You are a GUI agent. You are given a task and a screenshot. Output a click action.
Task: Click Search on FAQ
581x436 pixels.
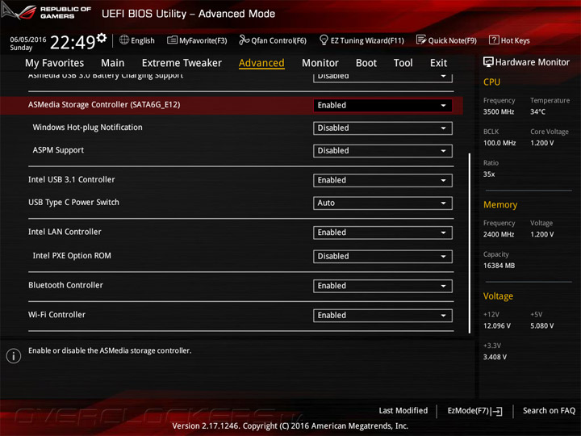tap(549, 411)
